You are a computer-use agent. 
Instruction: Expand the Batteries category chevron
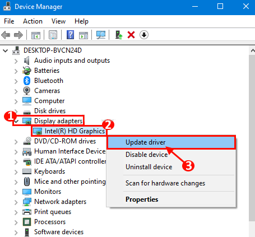16,71
